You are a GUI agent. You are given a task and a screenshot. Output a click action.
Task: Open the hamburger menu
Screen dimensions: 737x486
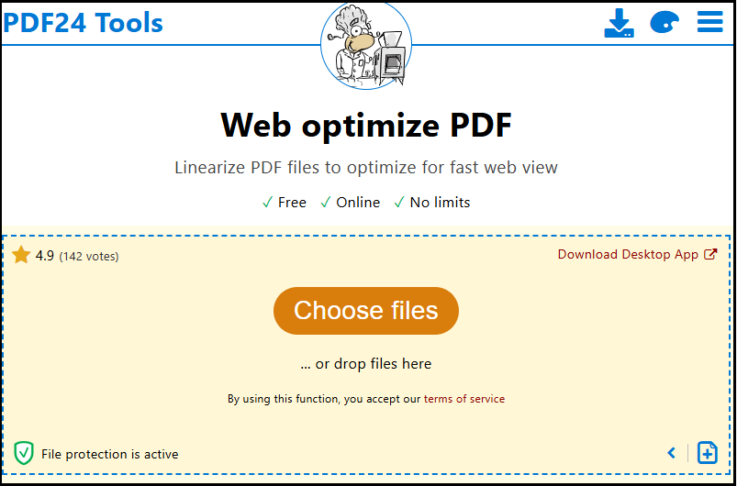click(709, 22)
